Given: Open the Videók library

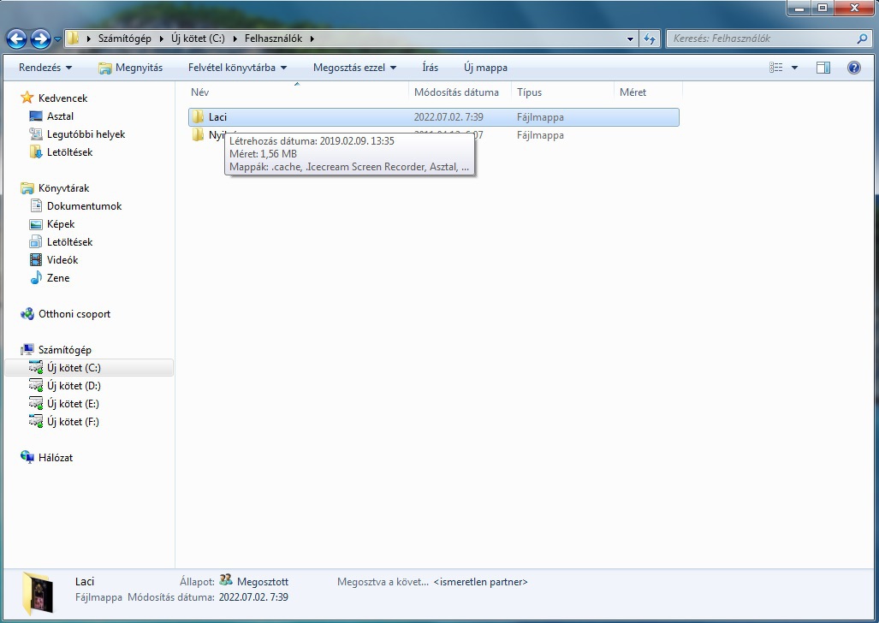Looking at the screenshot, I should 62,259.
